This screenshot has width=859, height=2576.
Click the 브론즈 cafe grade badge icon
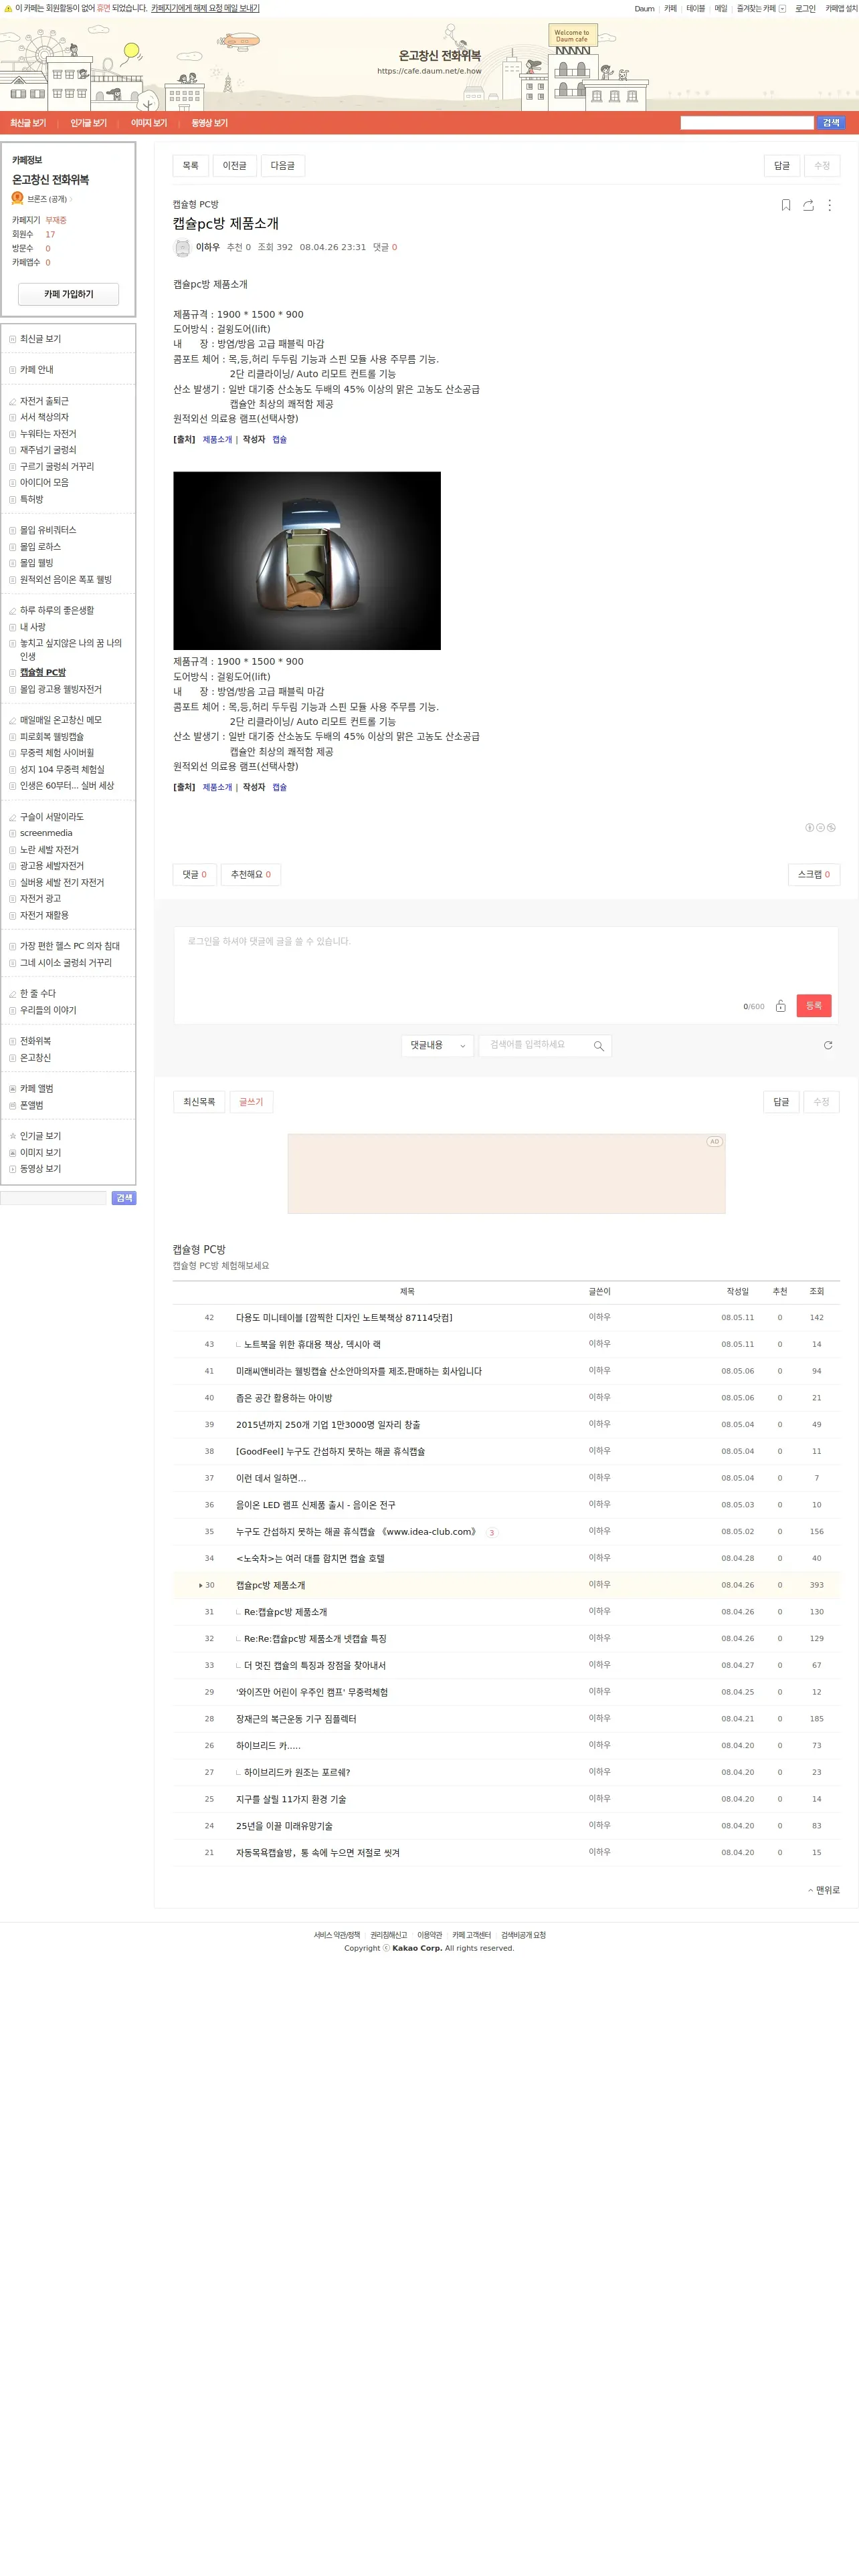[x=18, y=198]
